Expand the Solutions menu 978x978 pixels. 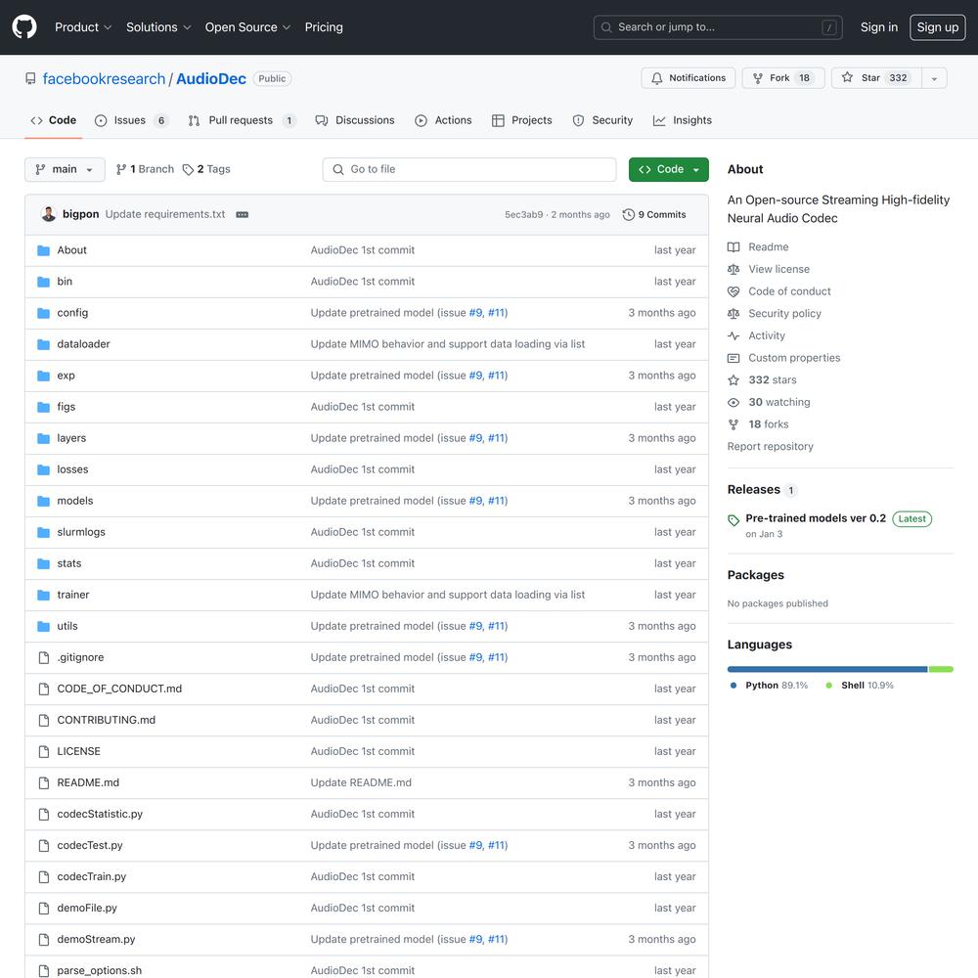(x=158, y=27)
